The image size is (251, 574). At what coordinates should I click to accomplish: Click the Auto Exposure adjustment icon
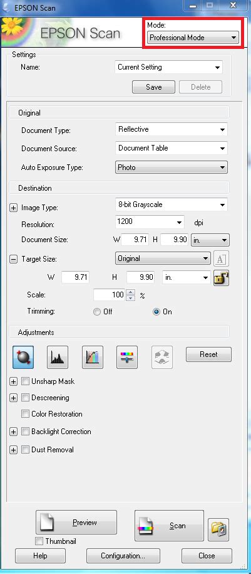coord(23,356)
